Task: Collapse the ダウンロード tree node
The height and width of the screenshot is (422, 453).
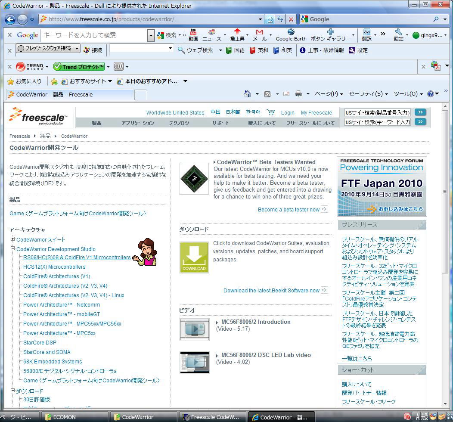Action: click(12, 391)
